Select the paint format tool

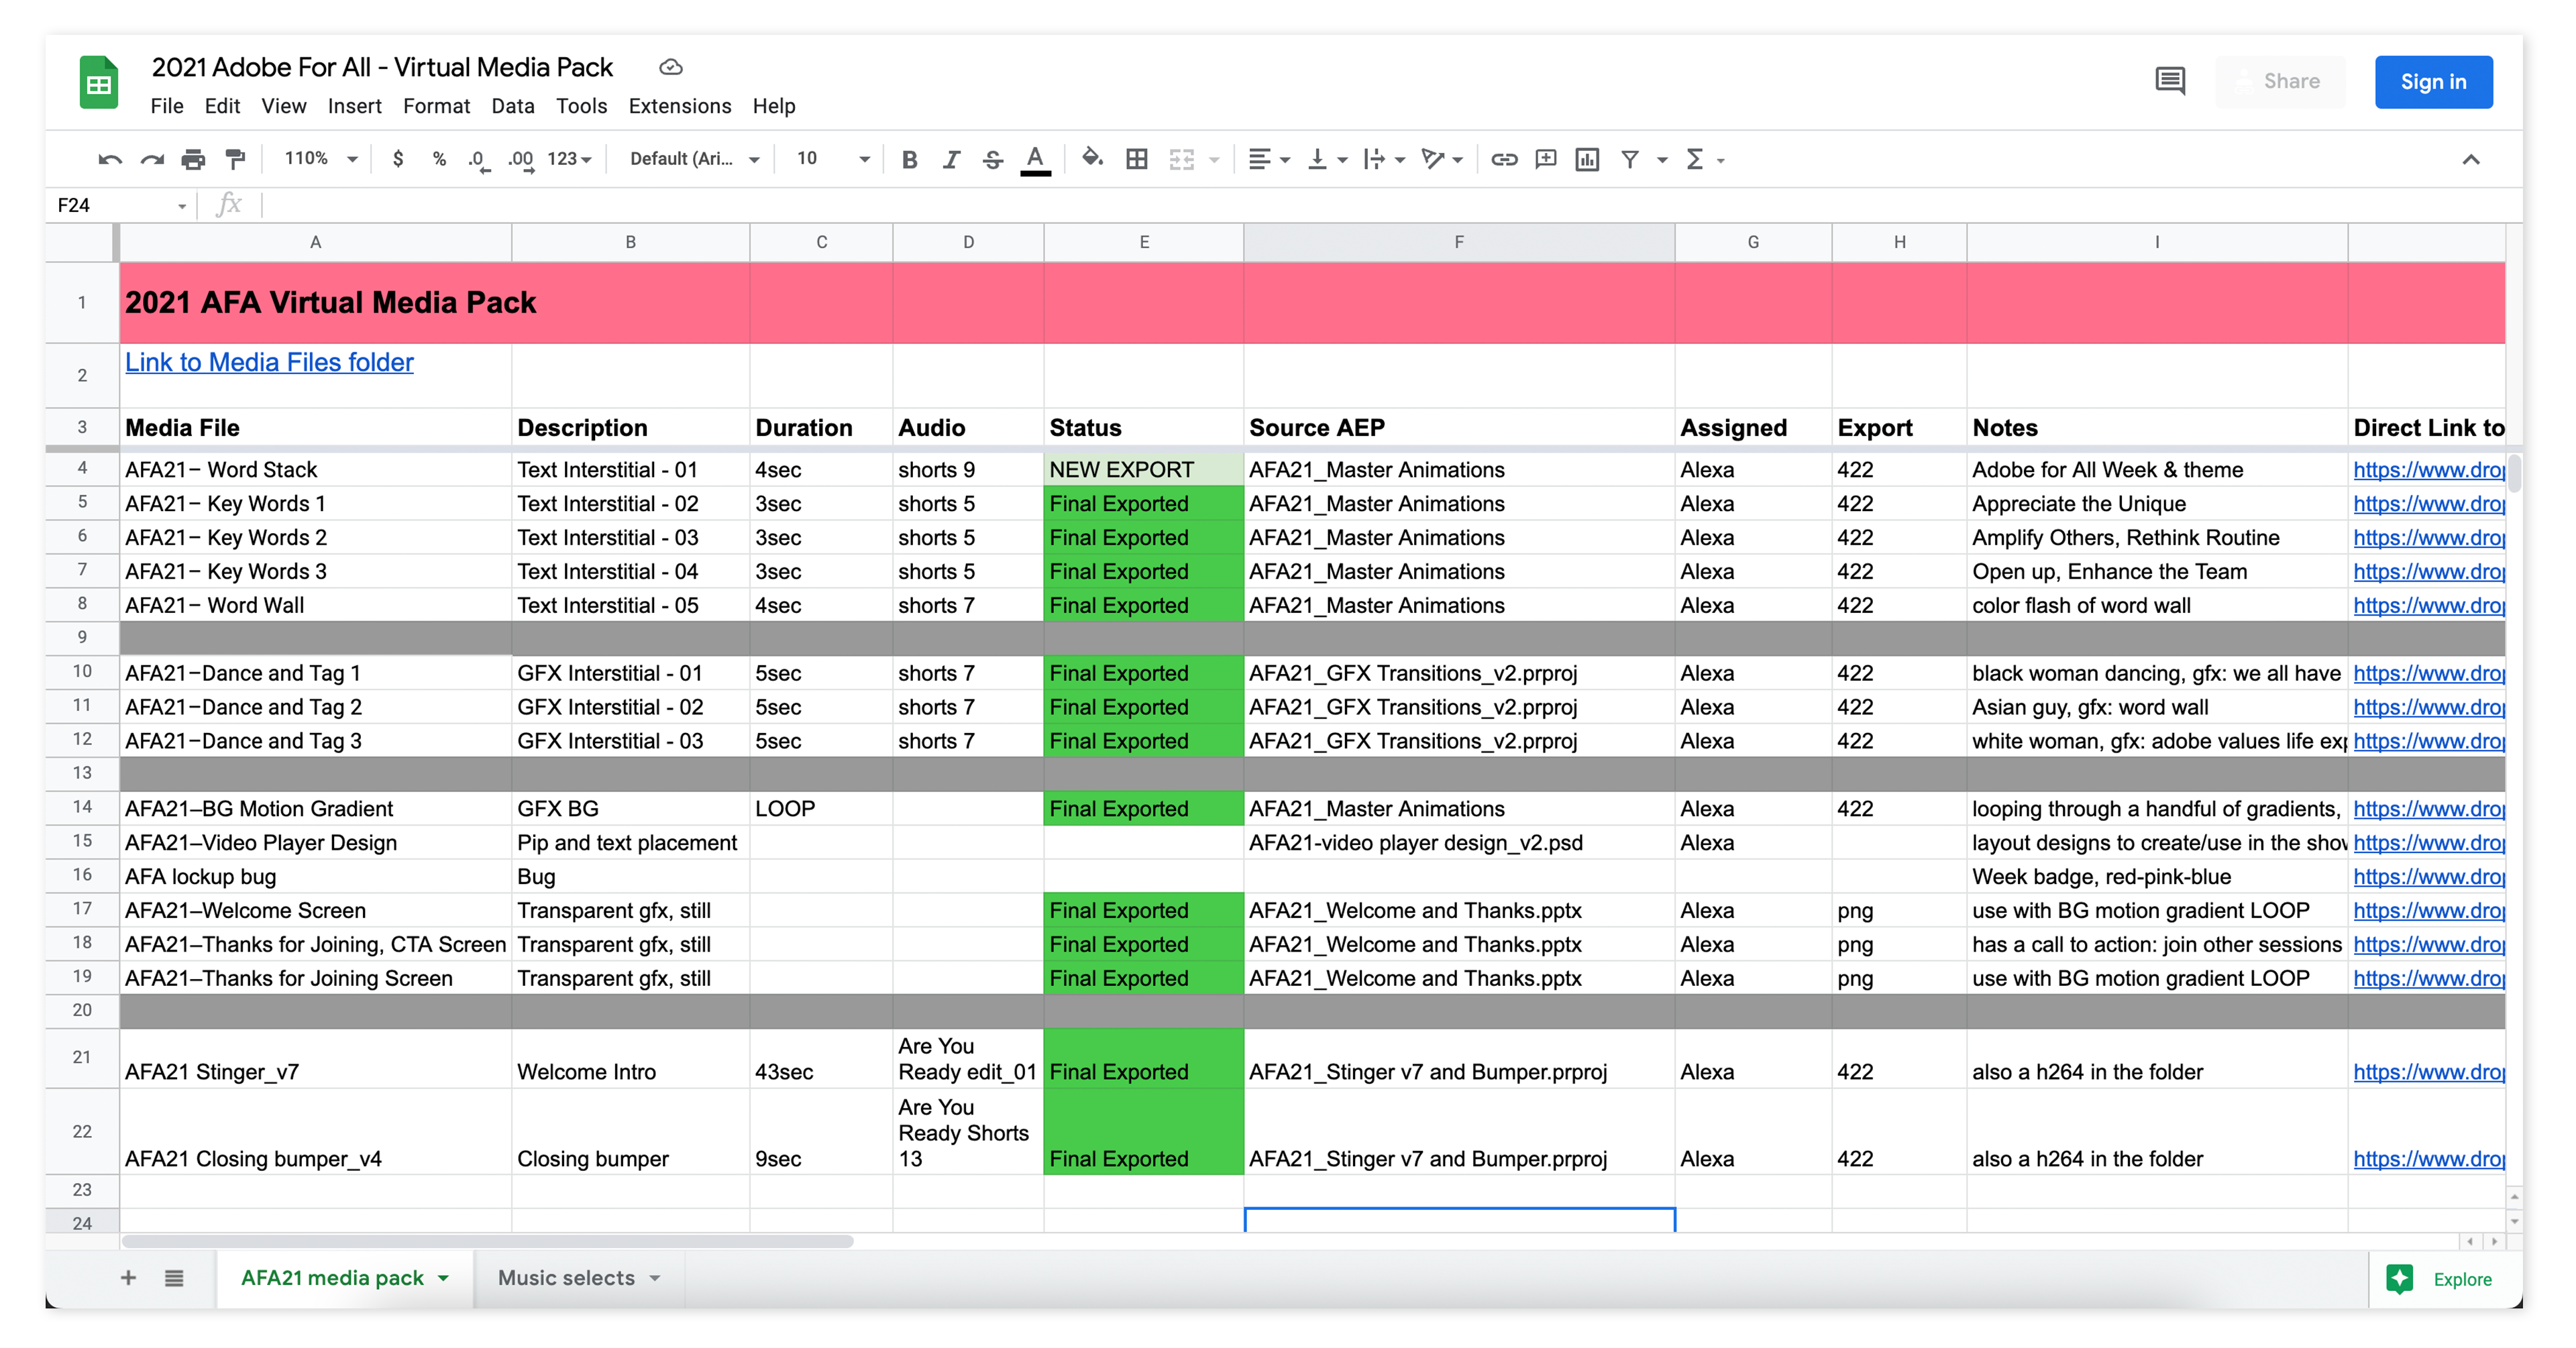click(x=235, y=159)
